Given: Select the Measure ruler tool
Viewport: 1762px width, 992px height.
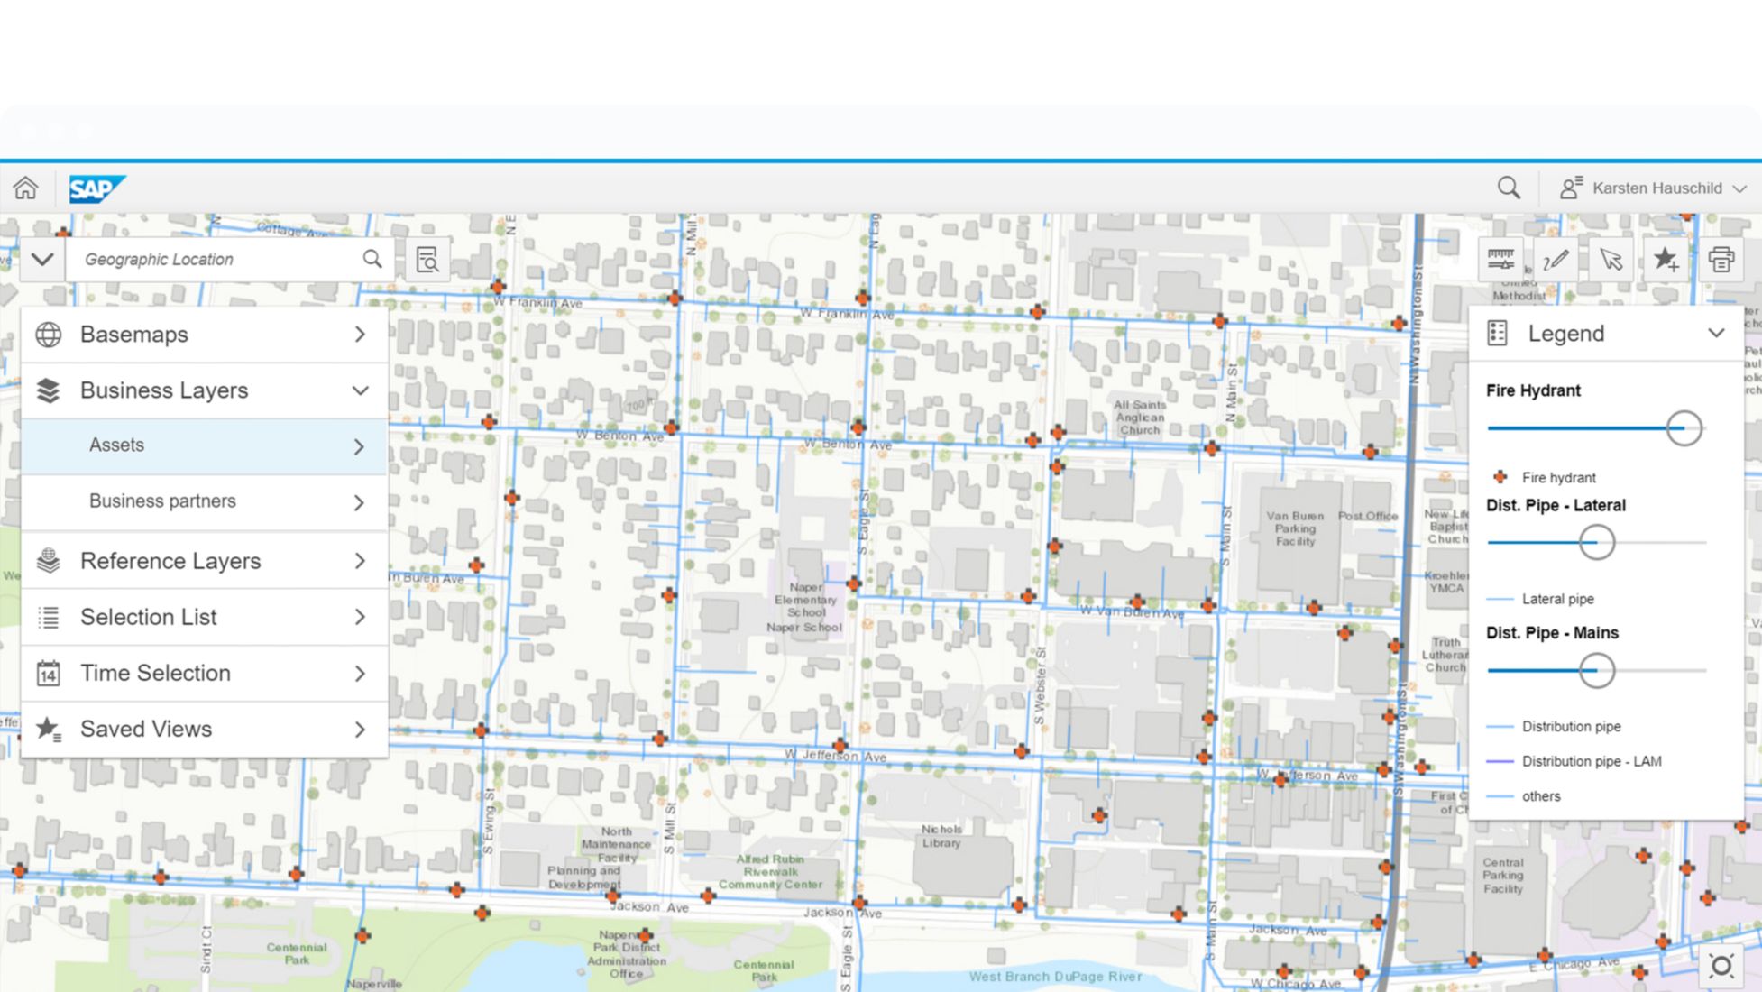Looking at the screenshot, I should point(1500,260).
